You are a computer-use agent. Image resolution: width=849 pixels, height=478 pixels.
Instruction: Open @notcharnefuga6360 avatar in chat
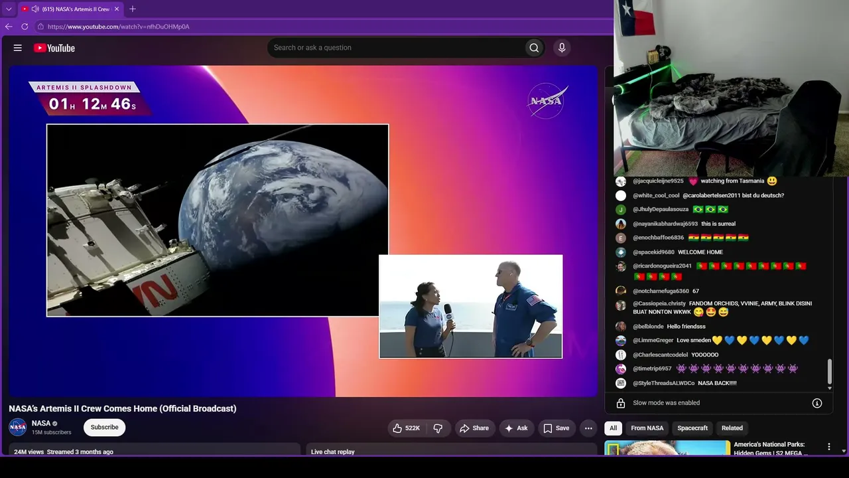tap(621, 291)
